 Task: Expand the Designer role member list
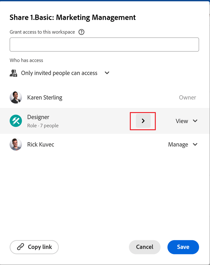143,121
